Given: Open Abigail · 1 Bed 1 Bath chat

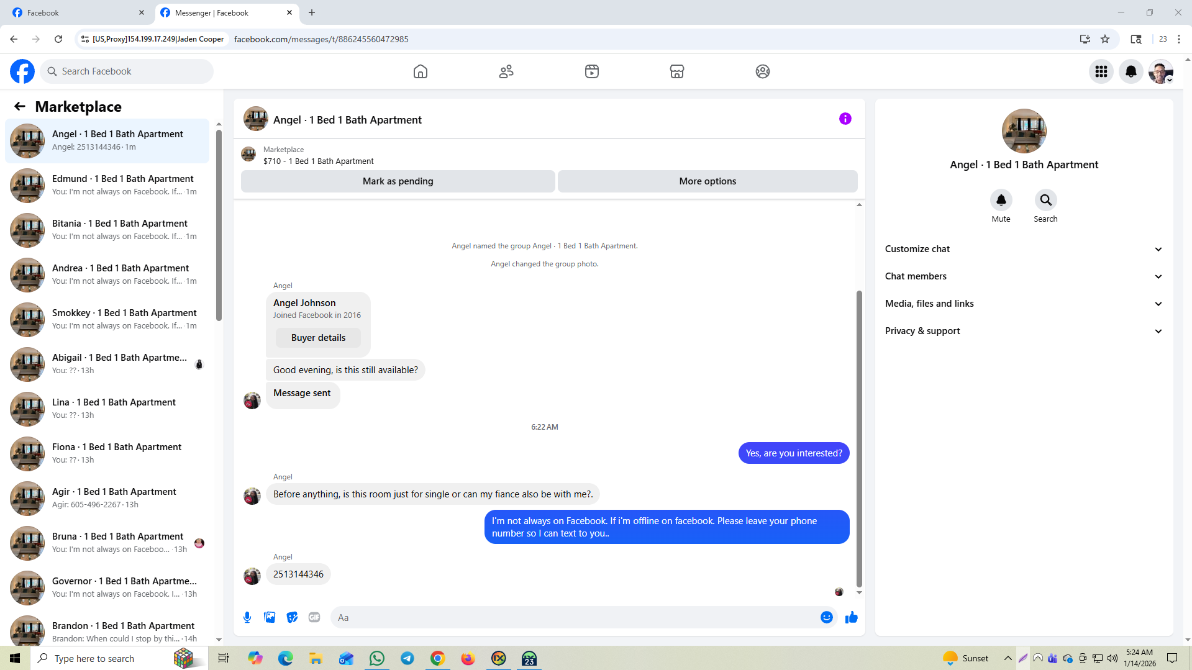Looking at the screenshot, I should point(107,364).
